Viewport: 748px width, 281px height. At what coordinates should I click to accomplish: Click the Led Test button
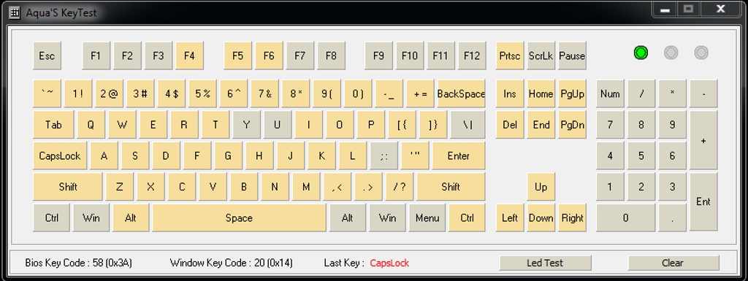[545, 263]
